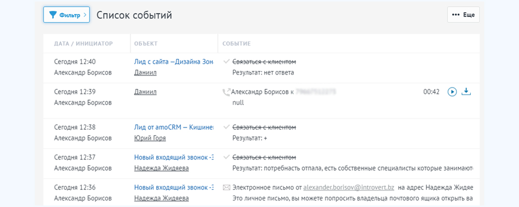
Task: Download the call recording file
Action: [x=466, y=92]
